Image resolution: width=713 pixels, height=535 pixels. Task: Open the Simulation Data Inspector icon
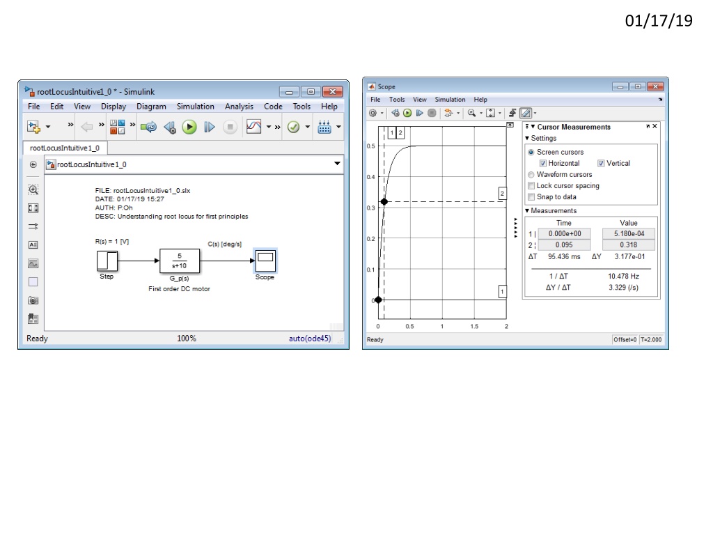point(253,127)
